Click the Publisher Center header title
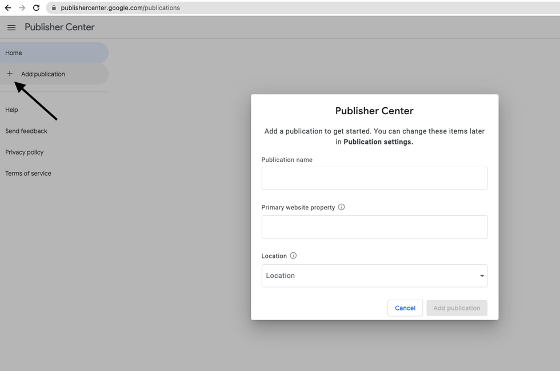560x371 pixels. [59, 27]
